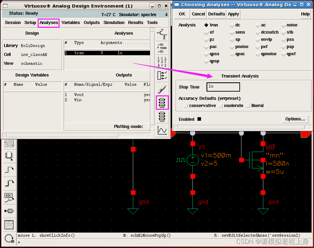Click the instance chip icon in schematic toolbar
Viewport: 314px width, 248px height.
pos(9,156)
